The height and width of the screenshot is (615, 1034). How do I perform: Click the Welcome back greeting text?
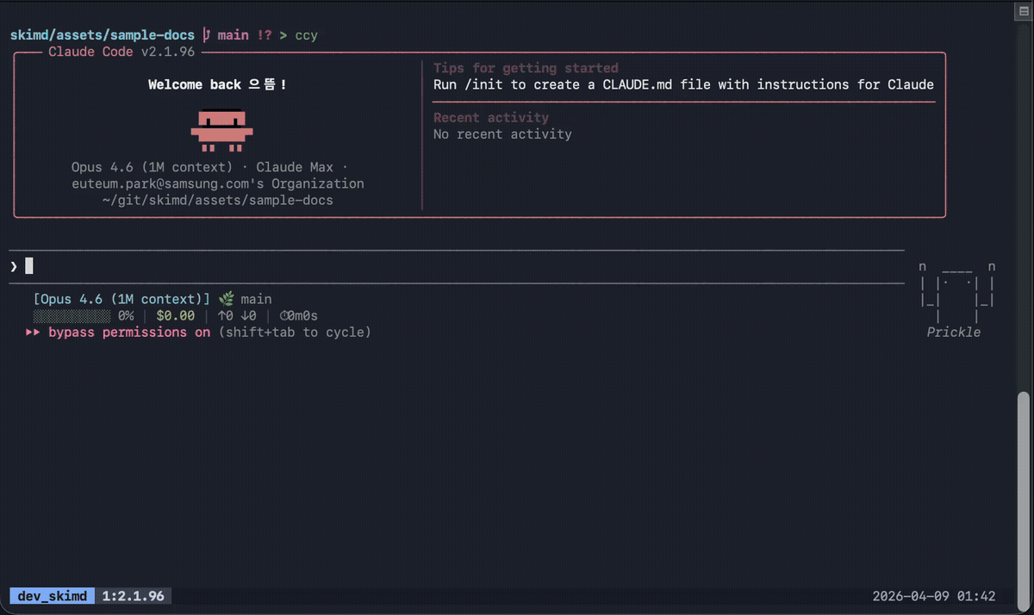[217, 84]
